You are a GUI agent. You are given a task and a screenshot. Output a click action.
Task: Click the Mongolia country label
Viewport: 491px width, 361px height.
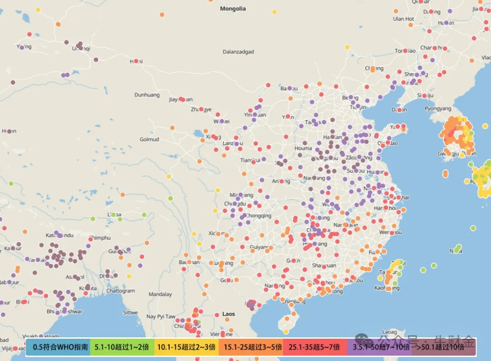pyautogui.click(x=233, y=9)
